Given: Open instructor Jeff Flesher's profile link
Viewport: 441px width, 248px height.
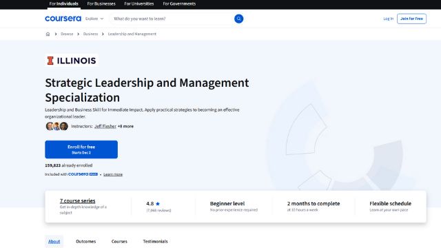Looking at the screenshot, I should pos(105,126).
